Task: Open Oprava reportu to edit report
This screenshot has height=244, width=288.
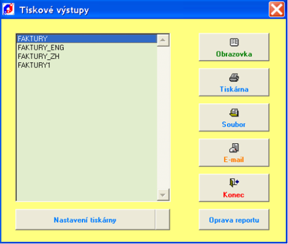Action: 234,220
